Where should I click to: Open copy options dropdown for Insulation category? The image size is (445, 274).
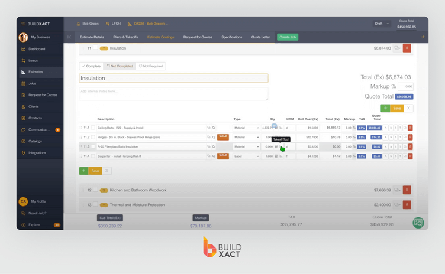coord(397,48)
